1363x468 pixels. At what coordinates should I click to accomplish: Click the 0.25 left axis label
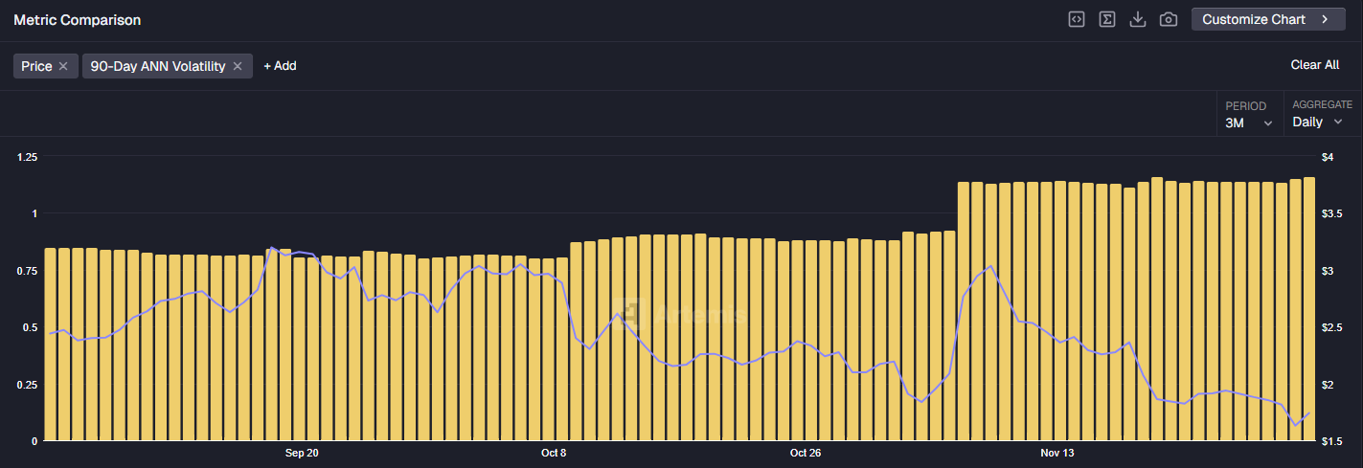[x=27, y=385]
